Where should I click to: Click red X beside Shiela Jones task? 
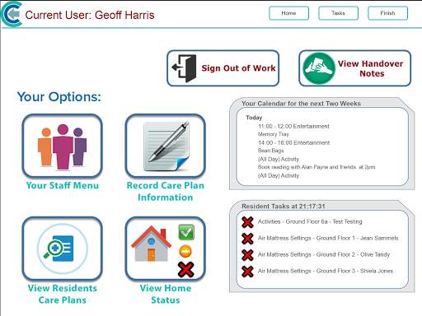tap(247, 272)
